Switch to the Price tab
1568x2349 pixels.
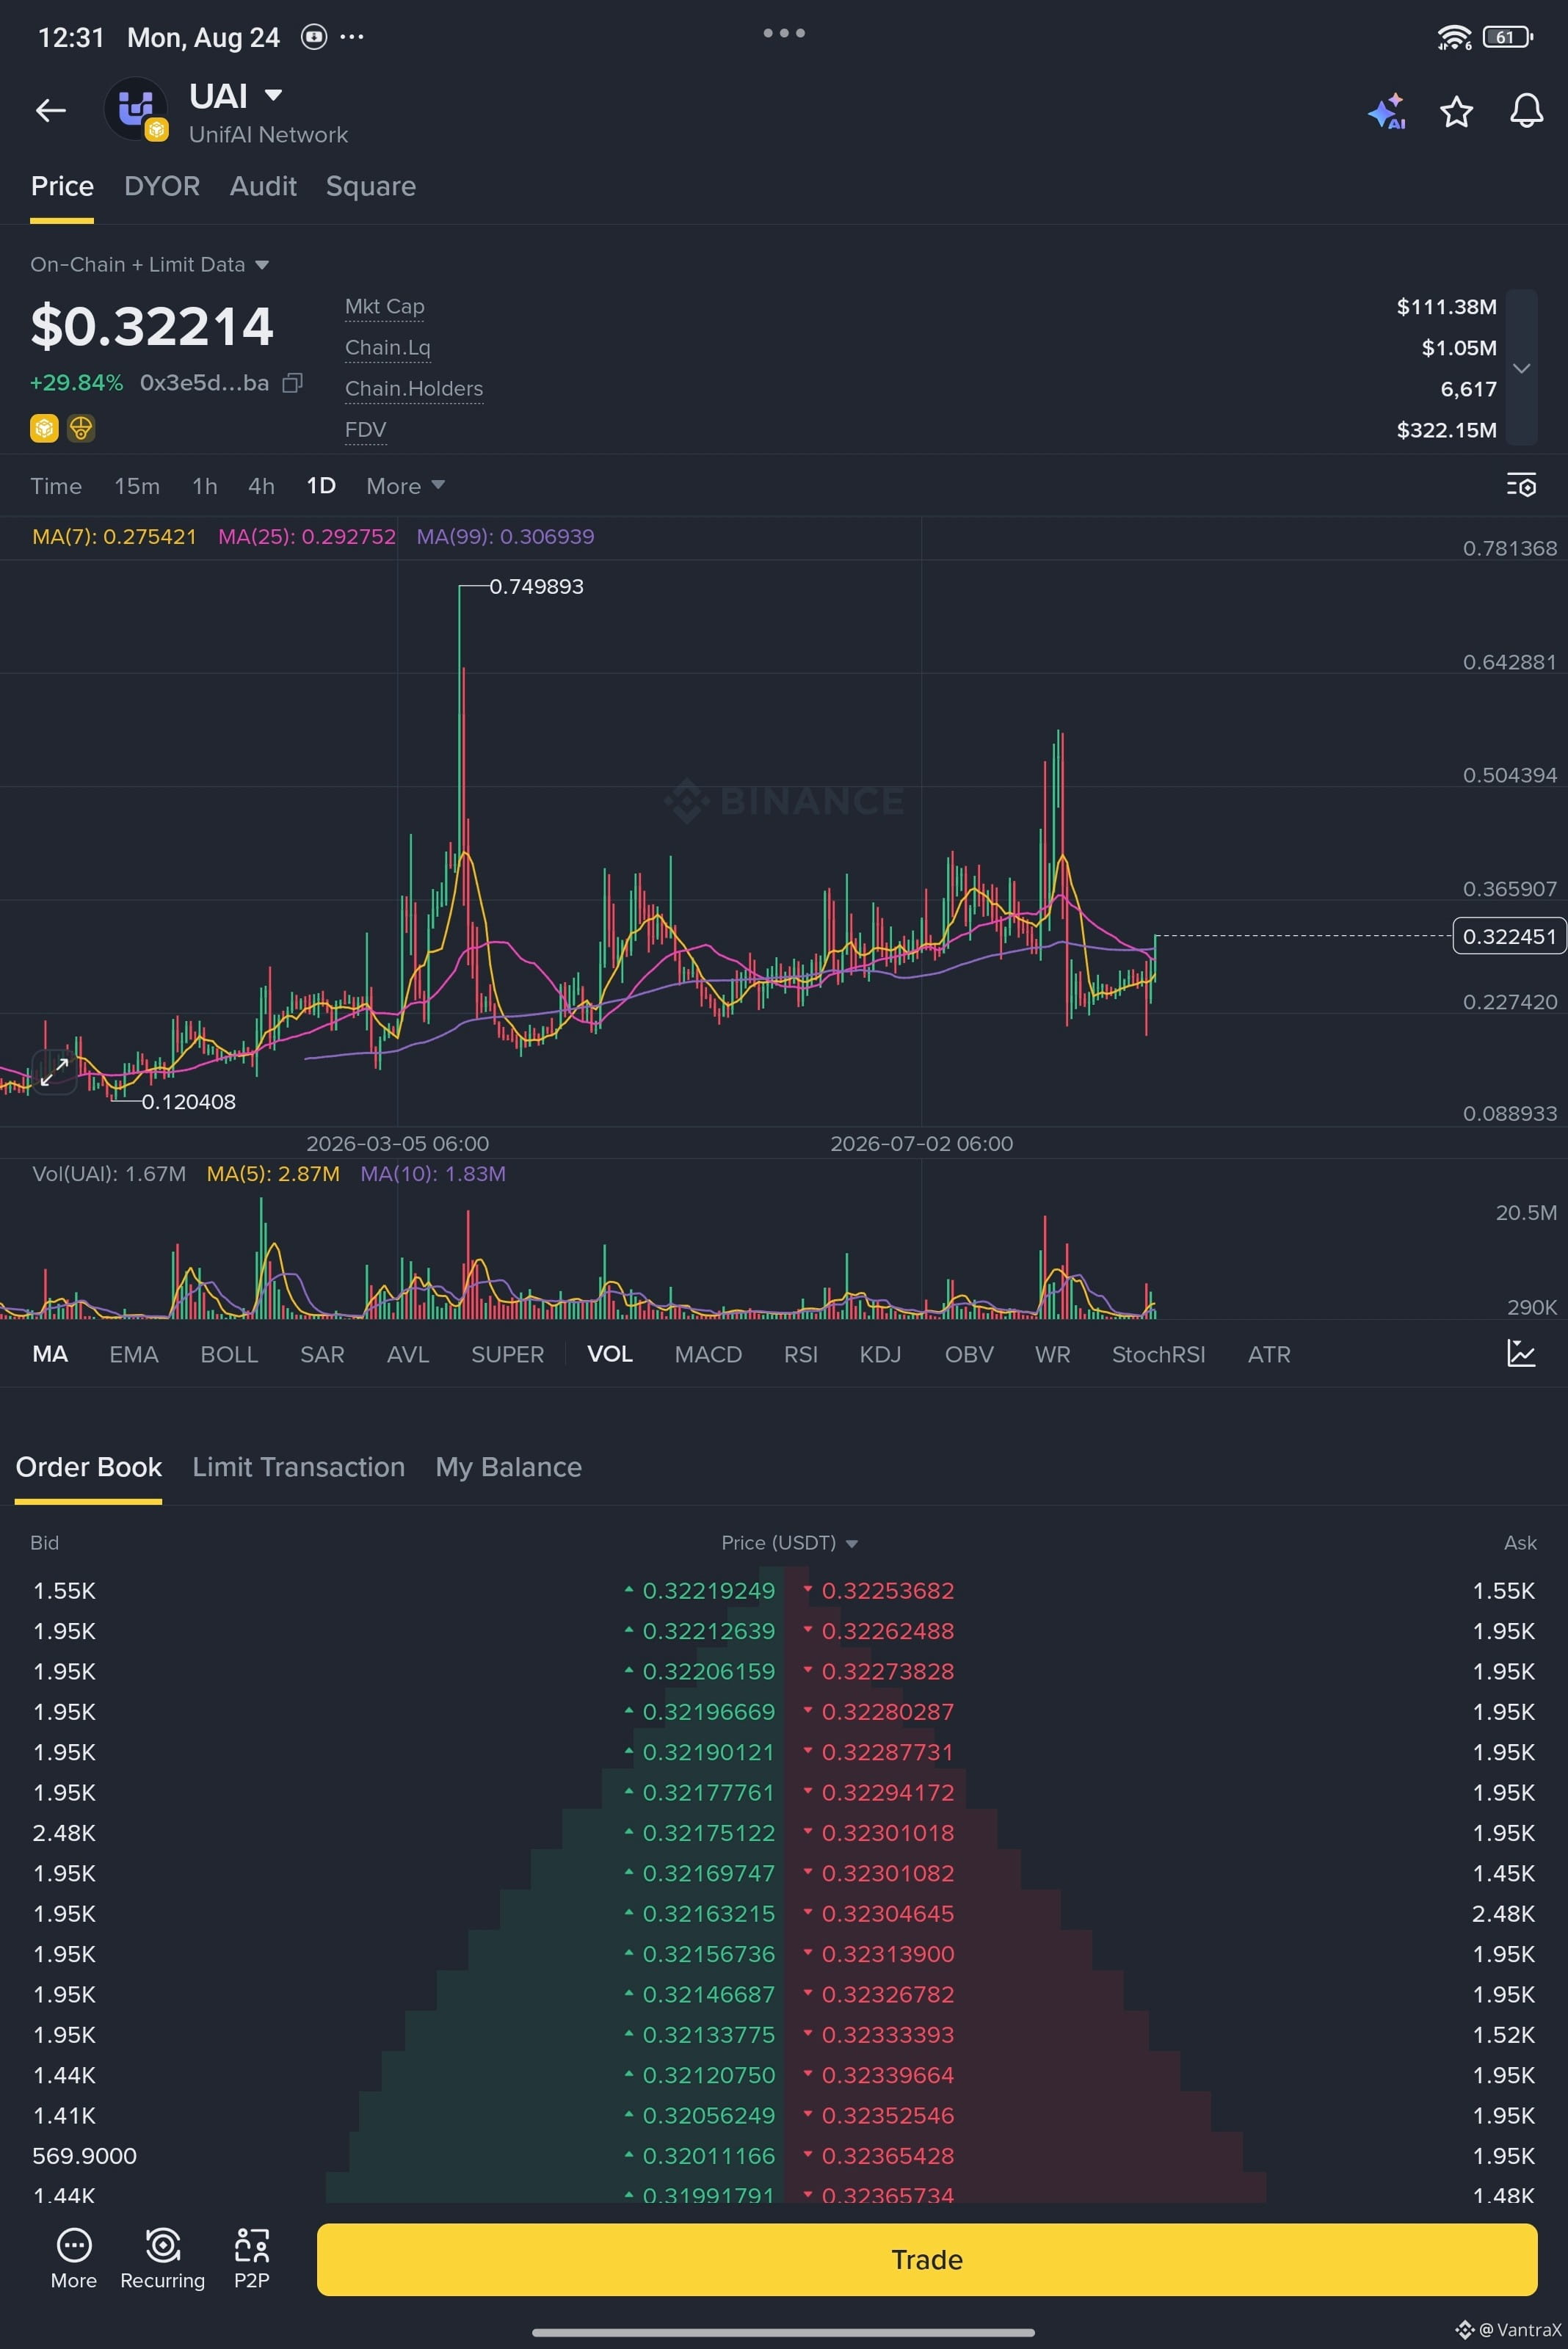point(62,186)
